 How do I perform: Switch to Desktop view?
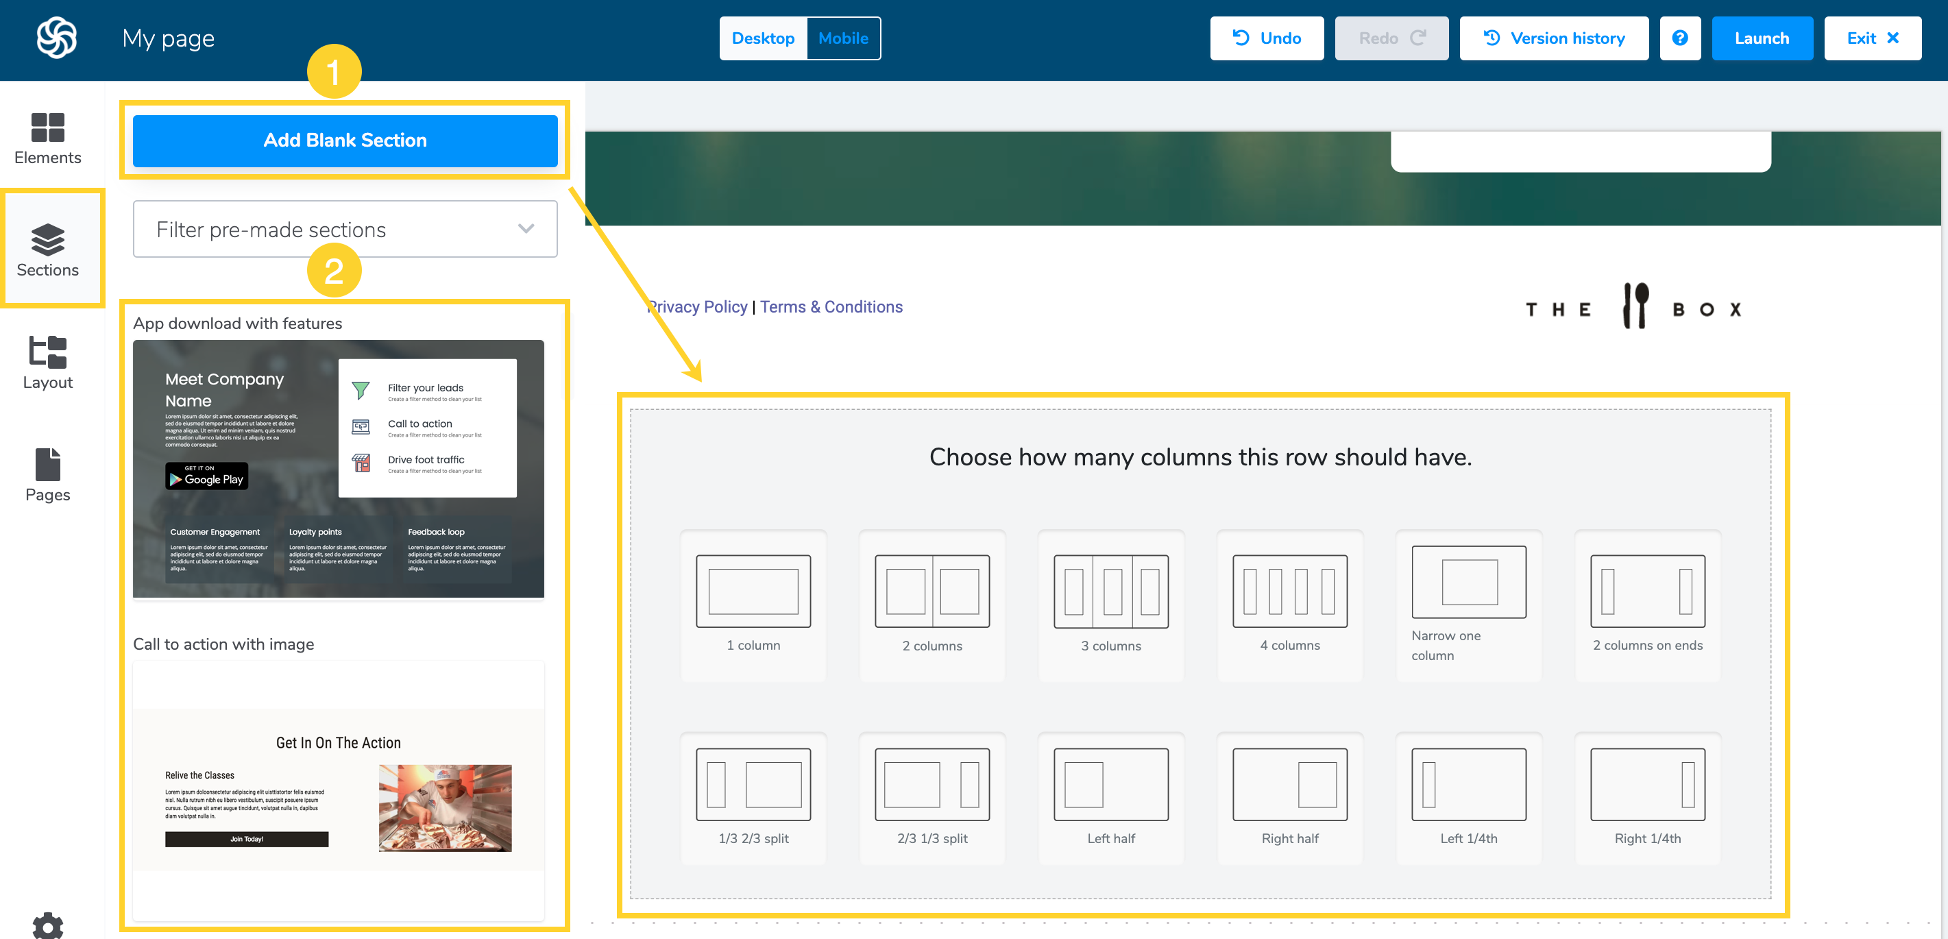tap(763, 38)
